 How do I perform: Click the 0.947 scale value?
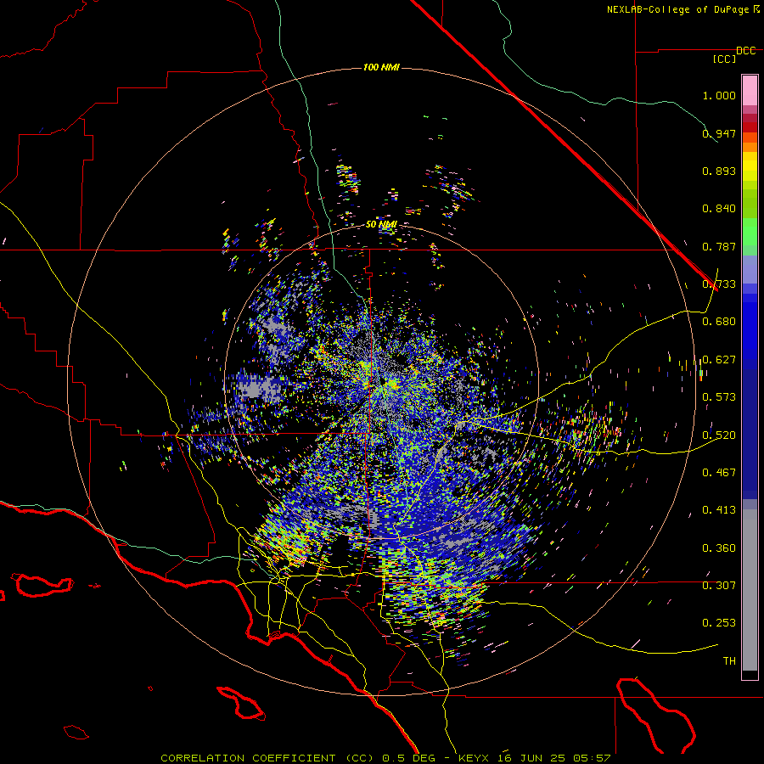[x=719, y=133]
